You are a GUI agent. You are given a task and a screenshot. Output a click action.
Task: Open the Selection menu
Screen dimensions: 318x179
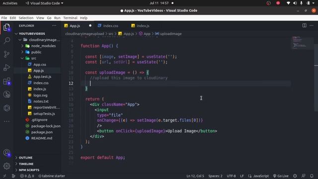tap(26, 18)
